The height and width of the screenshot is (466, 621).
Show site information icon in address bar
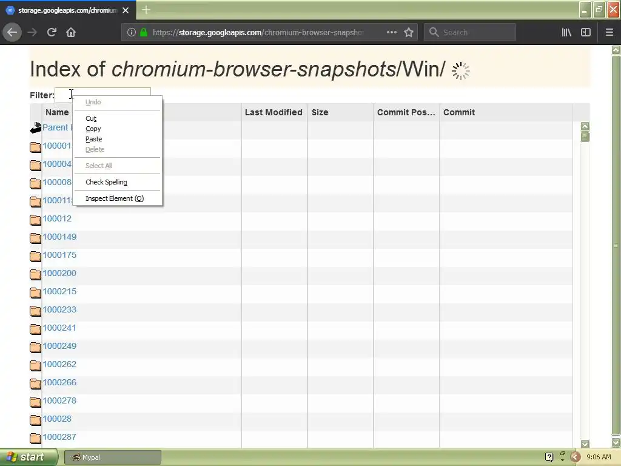[x=132, y=32]
